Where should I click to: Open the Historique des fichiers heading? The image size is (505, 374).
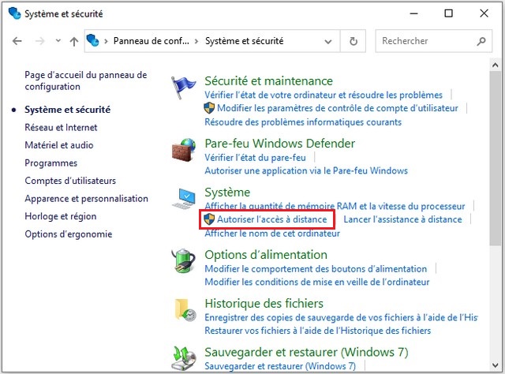coord(264,304)
